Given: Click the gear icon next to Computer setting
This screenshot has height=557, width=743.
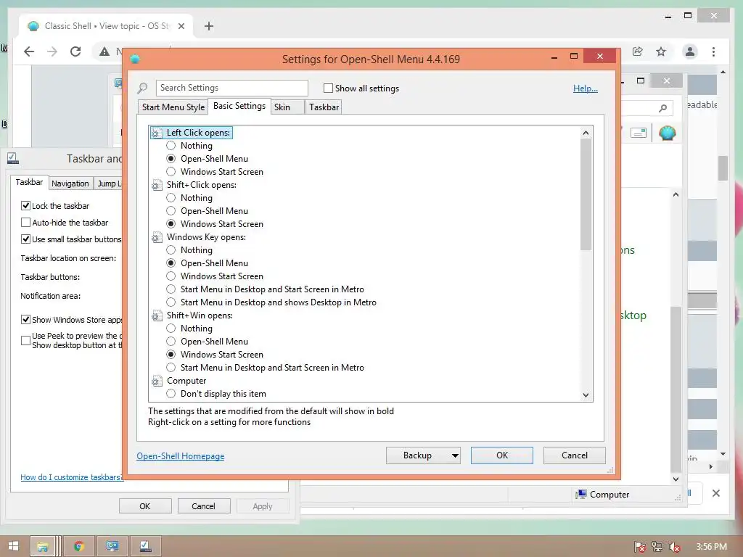Looking at the screenshot, I should [157, 381].
